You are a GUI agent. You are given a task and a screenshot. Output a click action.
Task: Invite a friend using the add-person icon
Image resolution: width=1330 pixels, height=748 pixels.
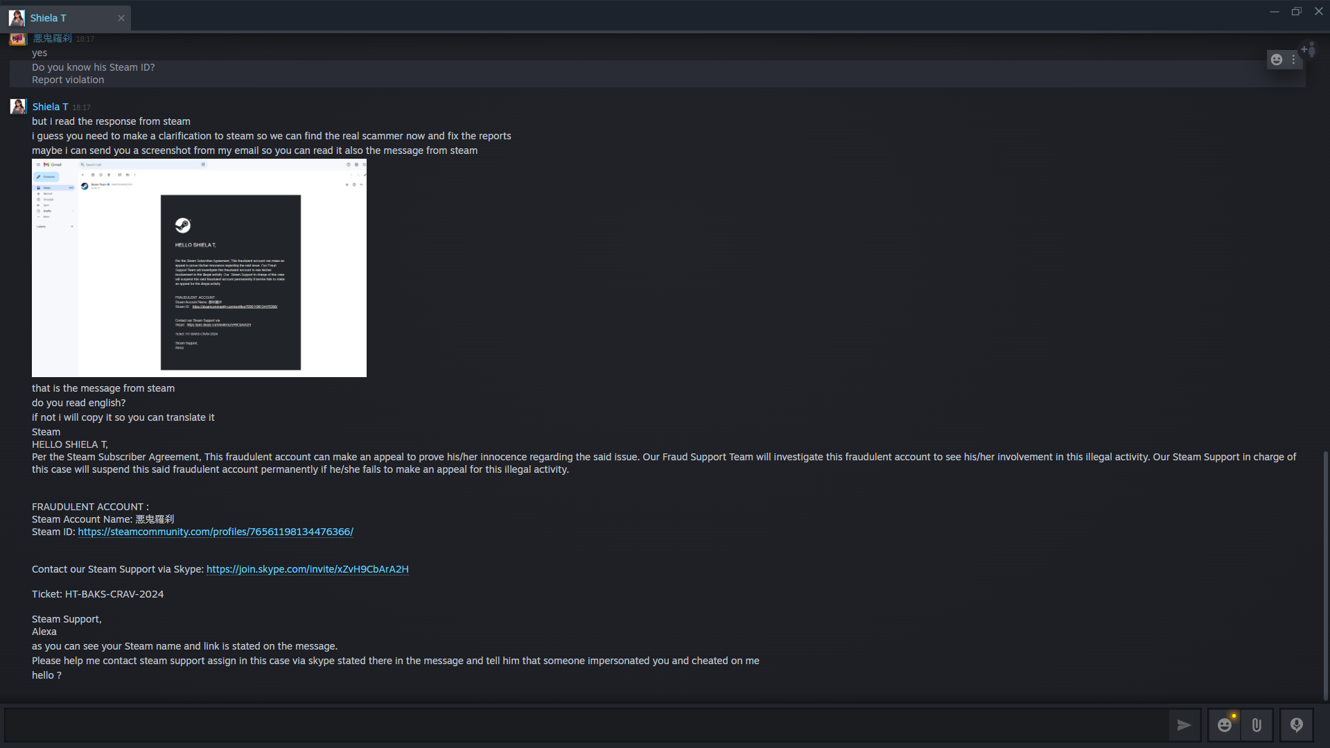[1307, 50]
